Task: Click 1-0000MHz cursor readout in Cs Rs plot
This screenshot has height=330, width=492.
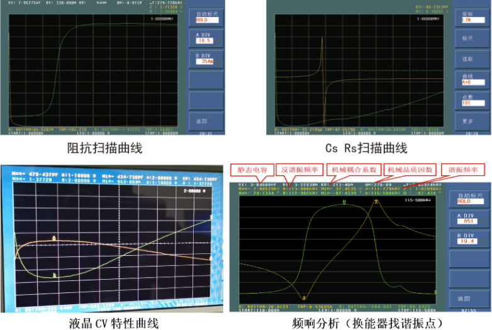Action: tap(428, 19)
